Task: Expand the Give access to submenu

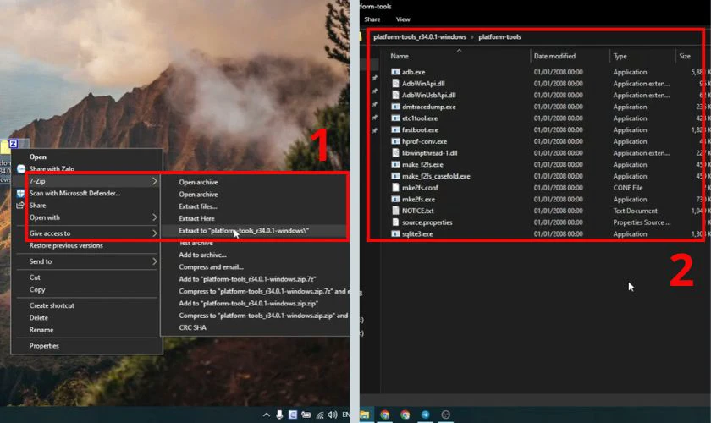Action: point(154,233)
